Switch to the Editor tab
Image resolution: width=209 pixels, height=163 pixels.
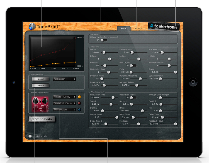click(124, 28)
